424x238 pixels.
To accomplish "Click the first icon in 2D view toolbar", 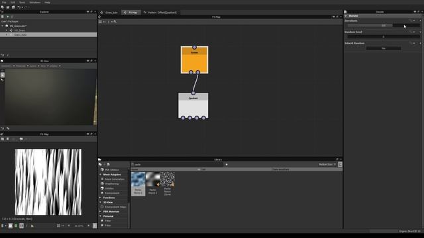I will pos(3,139).
